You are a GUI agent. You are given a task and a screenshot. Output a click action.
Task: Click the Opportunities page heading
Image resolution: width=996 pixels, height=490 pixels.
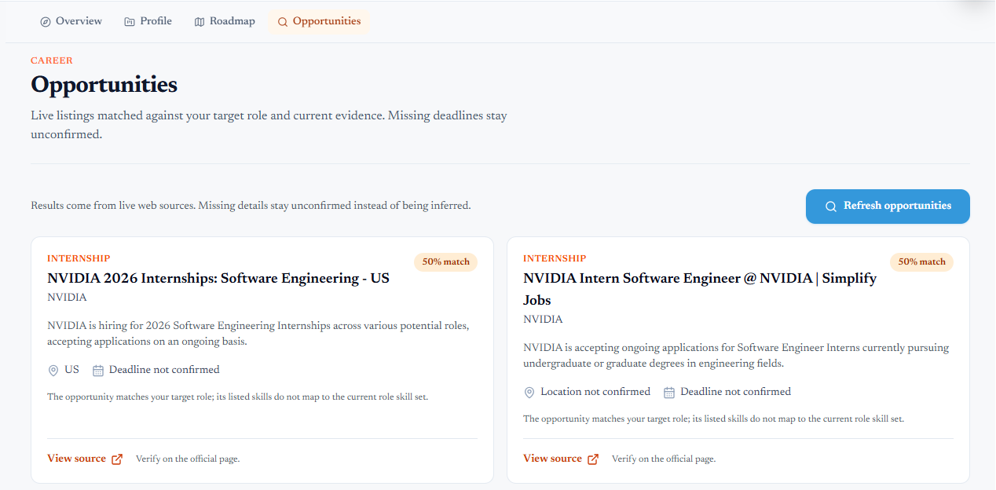[104, 85]
